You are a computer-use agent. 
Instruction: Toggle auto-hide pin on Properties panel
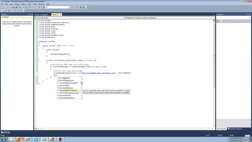pos(248,14)
